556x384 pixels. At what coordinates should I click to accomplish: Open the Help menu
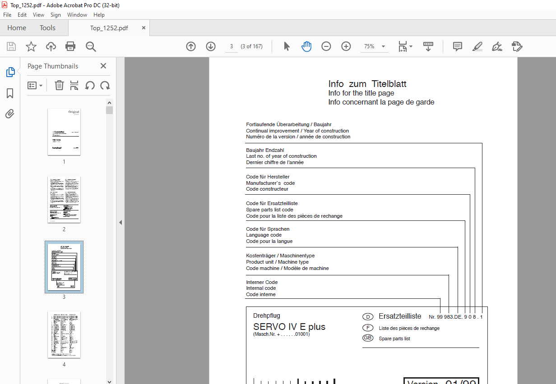(99, 15)
